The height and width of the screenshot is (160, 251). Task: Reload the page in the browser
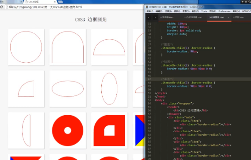click(x=2, y=7)
